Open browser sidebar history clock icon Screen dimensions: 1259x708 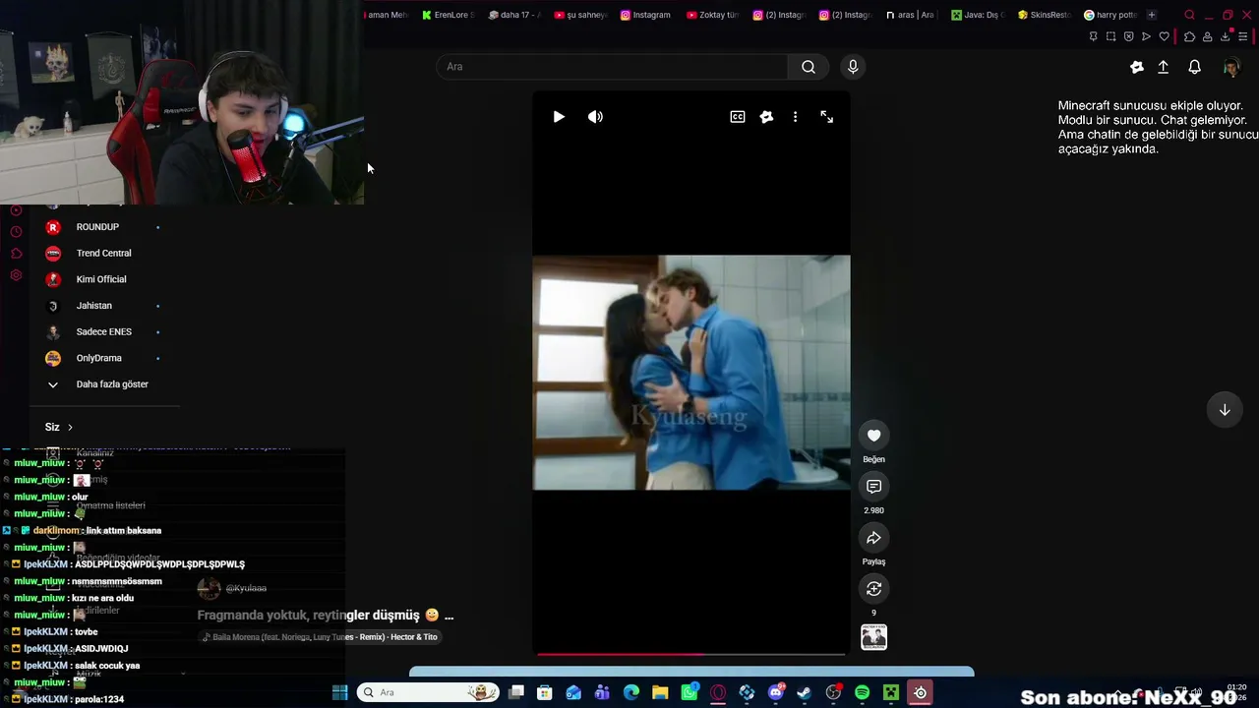coord(16,232)
